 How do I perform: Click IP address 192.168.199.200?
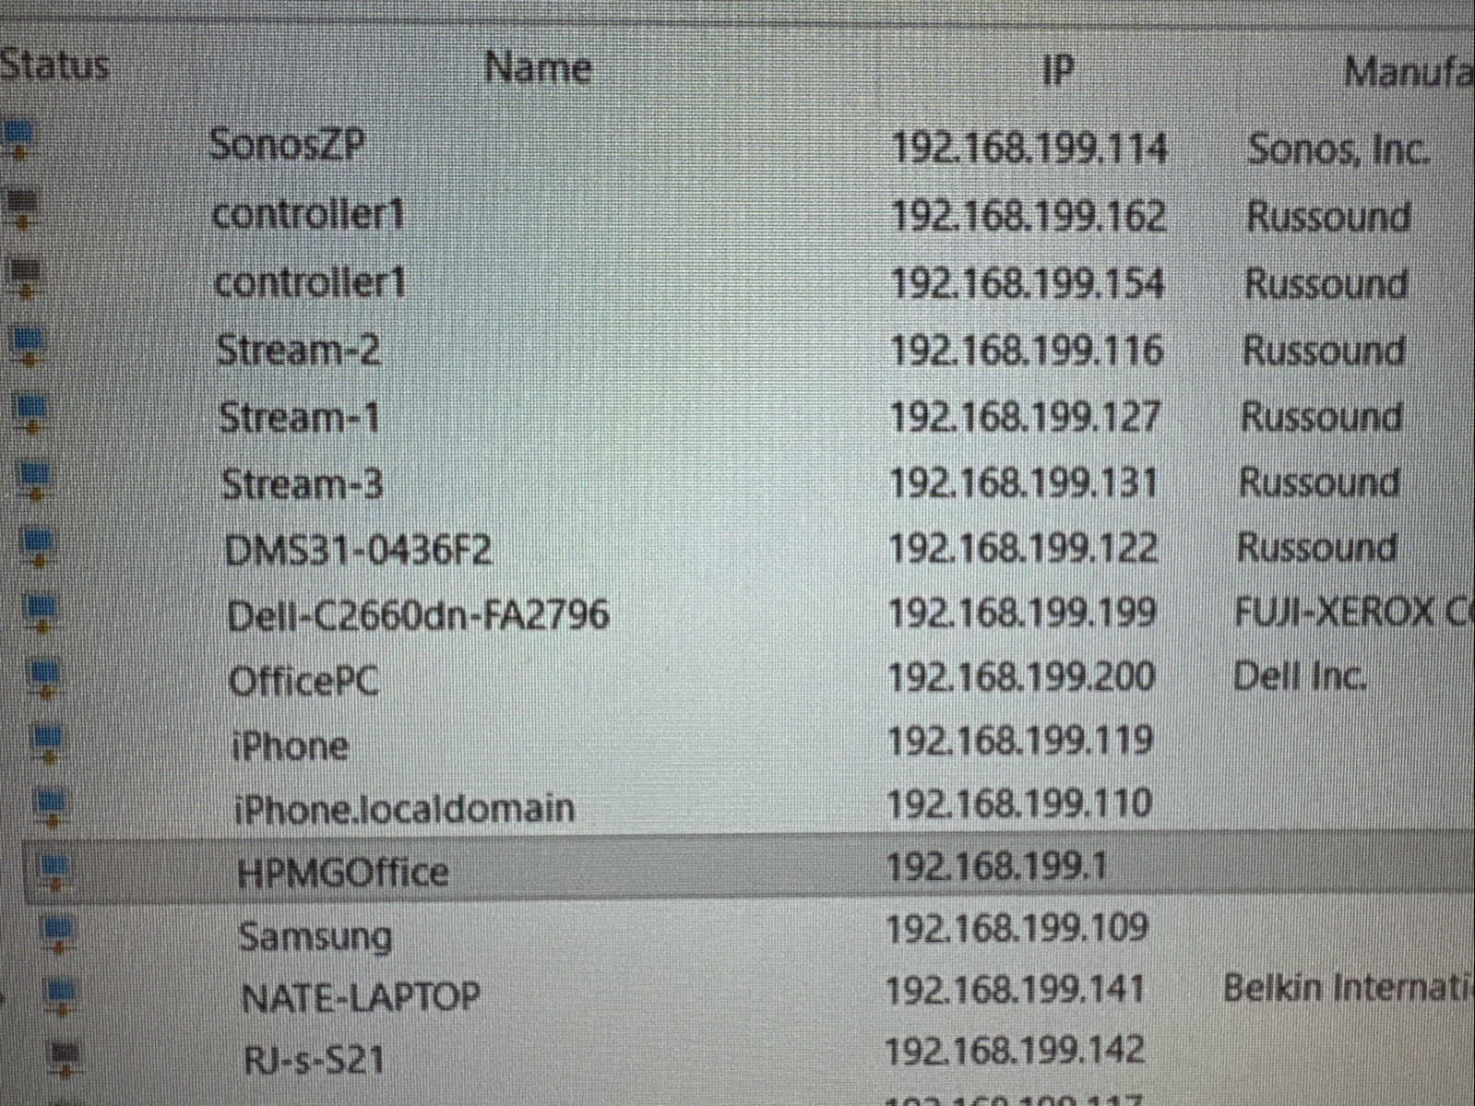(1020, 676)
